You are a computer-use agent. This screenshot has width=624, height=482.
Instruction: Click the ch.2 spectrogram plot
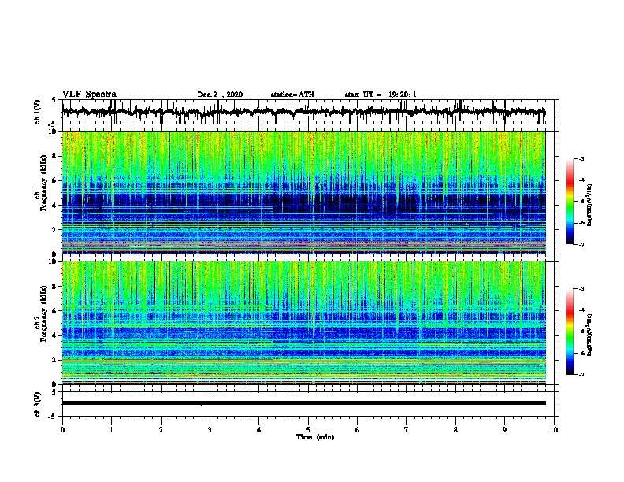(x=303, y=323)
